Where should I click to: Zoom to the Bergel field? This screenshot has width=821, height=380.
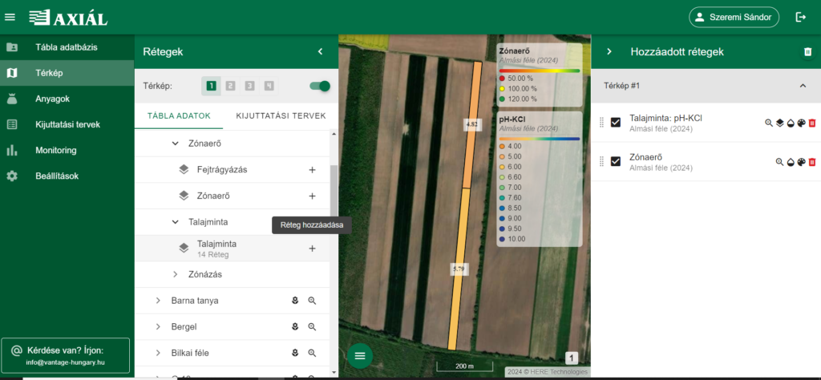click(x=313, y=327)
